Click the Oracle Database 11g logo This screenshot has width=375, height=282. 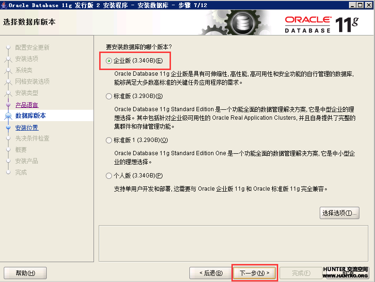pos(321,24)
